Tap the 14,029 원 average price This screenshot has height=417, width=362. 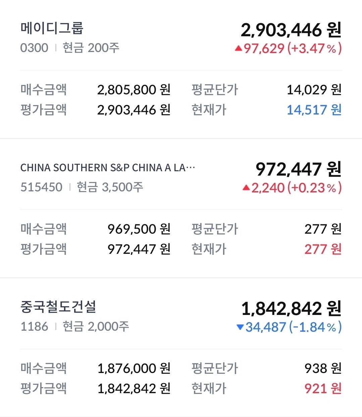click(x=314, y=90)
